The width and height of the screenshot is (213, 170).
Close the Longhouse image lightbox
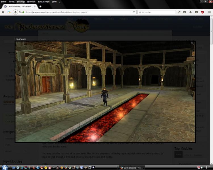[192, 43]
